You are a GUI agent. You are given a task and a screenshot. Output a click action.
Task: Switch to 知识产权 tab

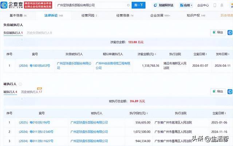coord(196,15)
